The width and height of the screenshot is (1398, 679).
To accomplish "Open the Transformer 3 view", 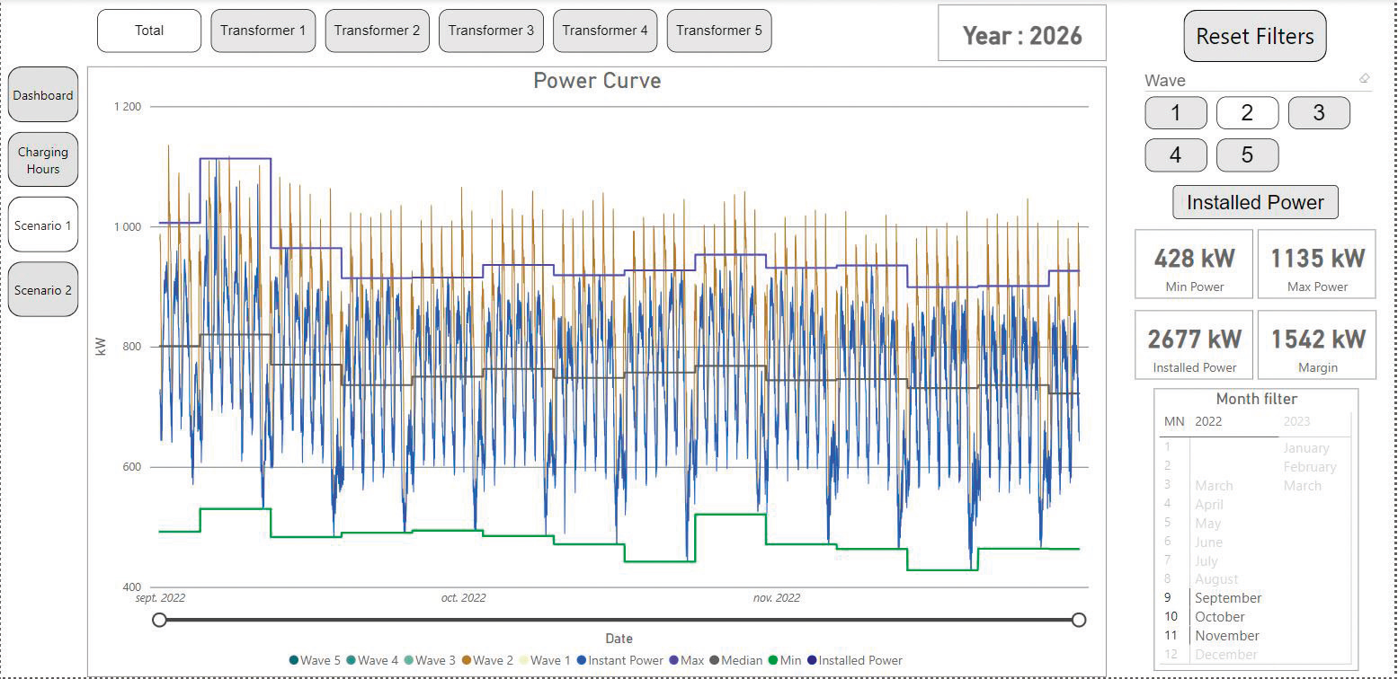I will tap(491, 30).
